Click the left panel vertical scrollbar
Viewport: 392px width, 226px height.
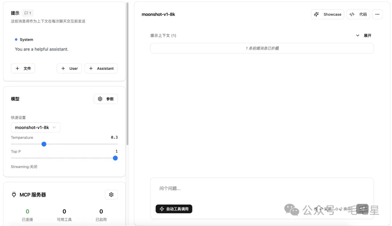click(127, 74)
